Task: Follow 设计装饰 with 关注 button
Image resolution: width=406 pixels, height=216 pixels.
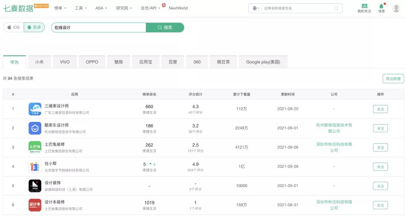Action: [380, 186]
